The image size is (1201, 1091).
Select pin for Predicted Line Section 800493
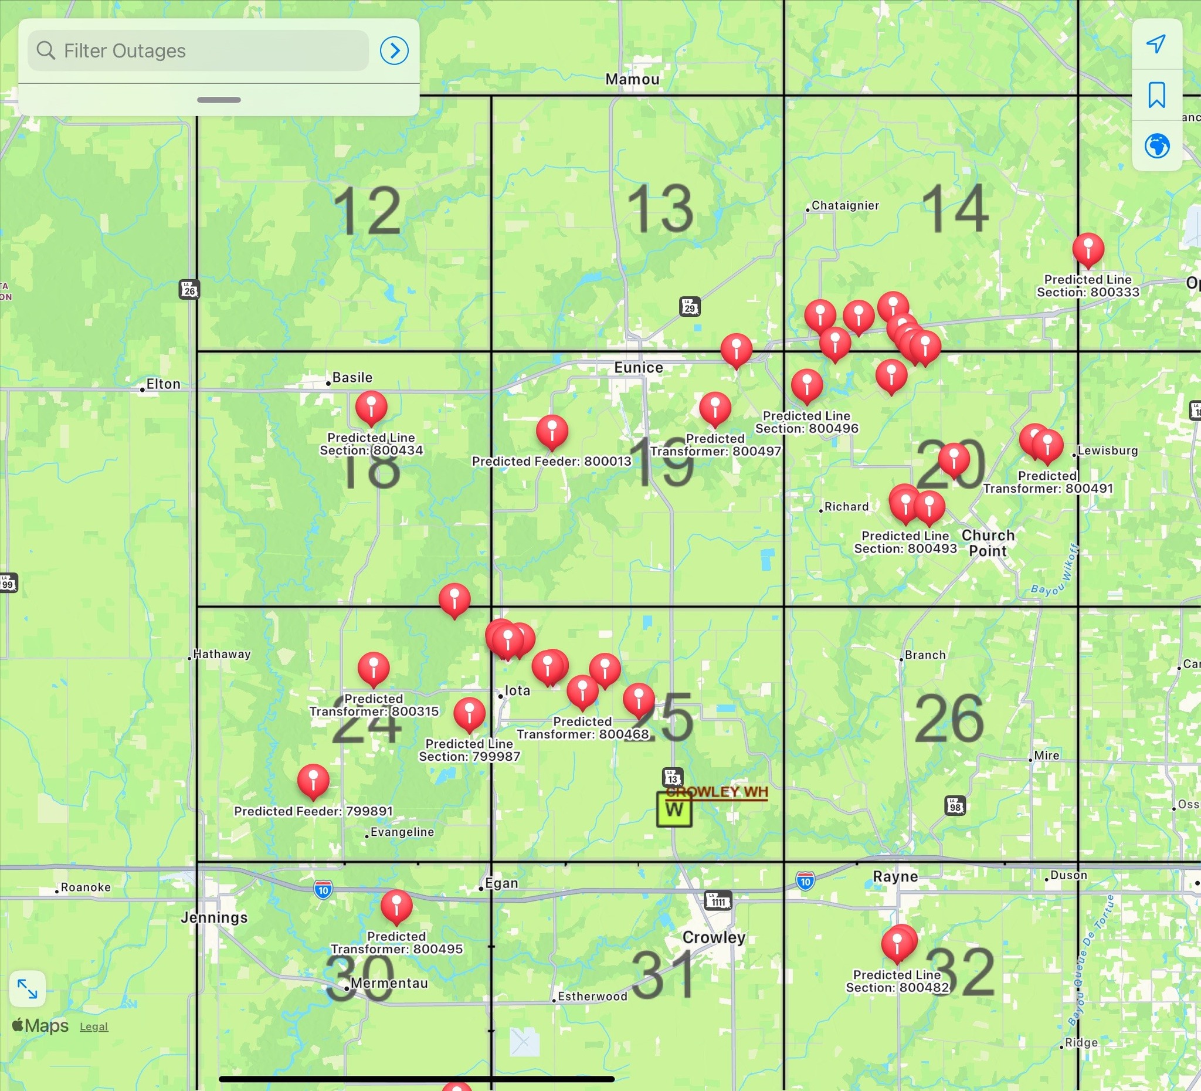905,506
